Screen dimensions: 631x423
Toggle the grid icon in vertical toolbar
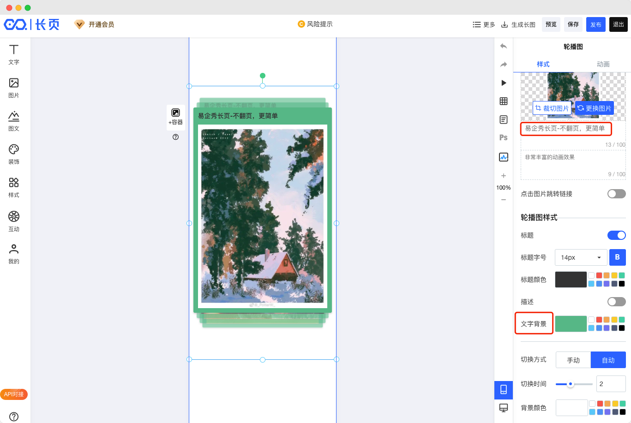[x=504, y=101]
